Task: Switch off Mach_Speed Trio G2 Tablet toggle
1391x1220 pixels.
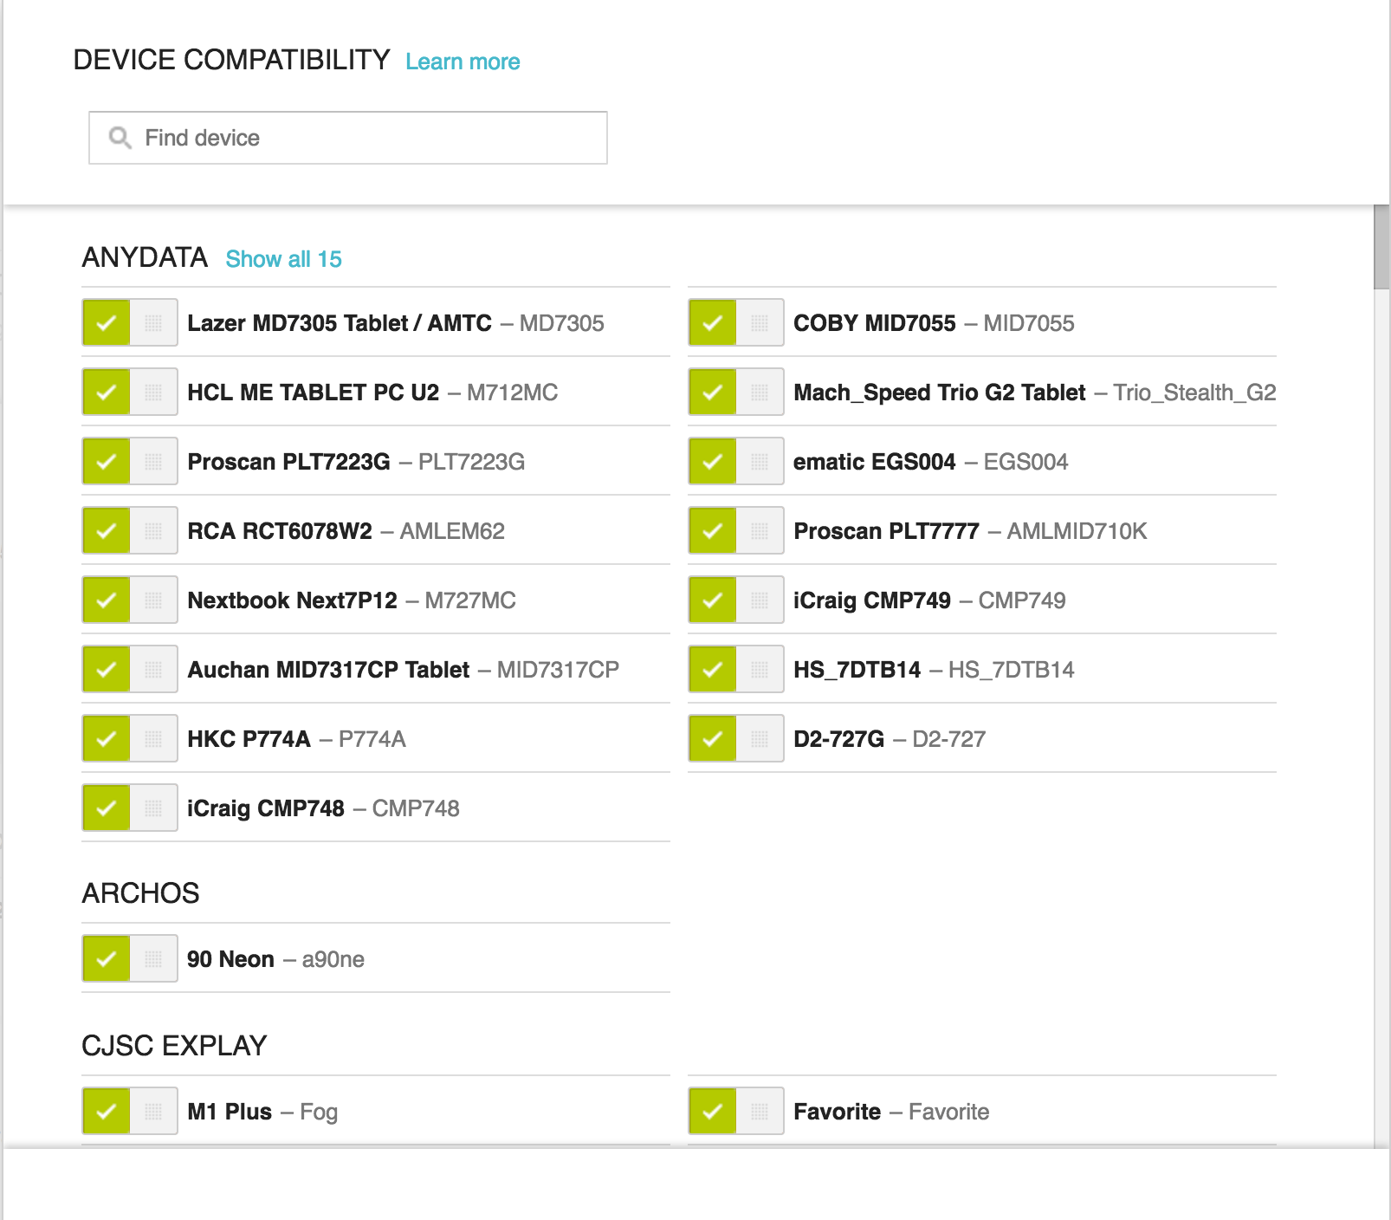Action: pyautogui.click(x=736, y=392)
